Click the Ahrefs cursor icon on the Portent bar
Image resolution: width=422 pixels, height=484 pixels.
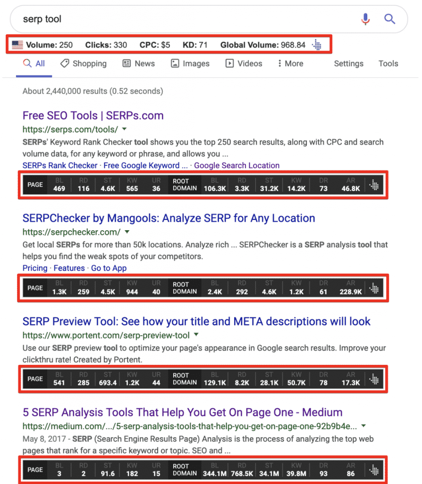[x=374, y=379]
